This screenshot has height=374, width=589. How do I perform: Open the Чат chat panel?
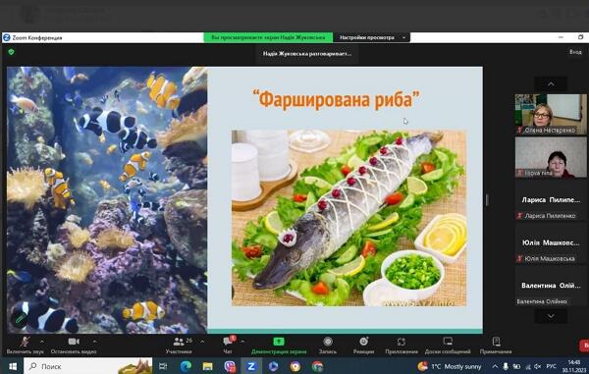pyautogui.click(x=228, y=346)
